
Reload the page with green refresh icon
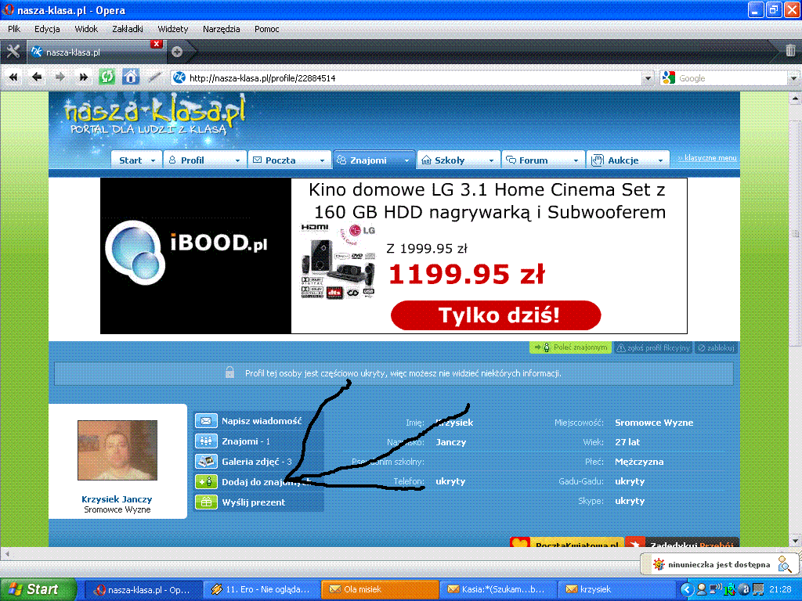[x=107, y=77]
